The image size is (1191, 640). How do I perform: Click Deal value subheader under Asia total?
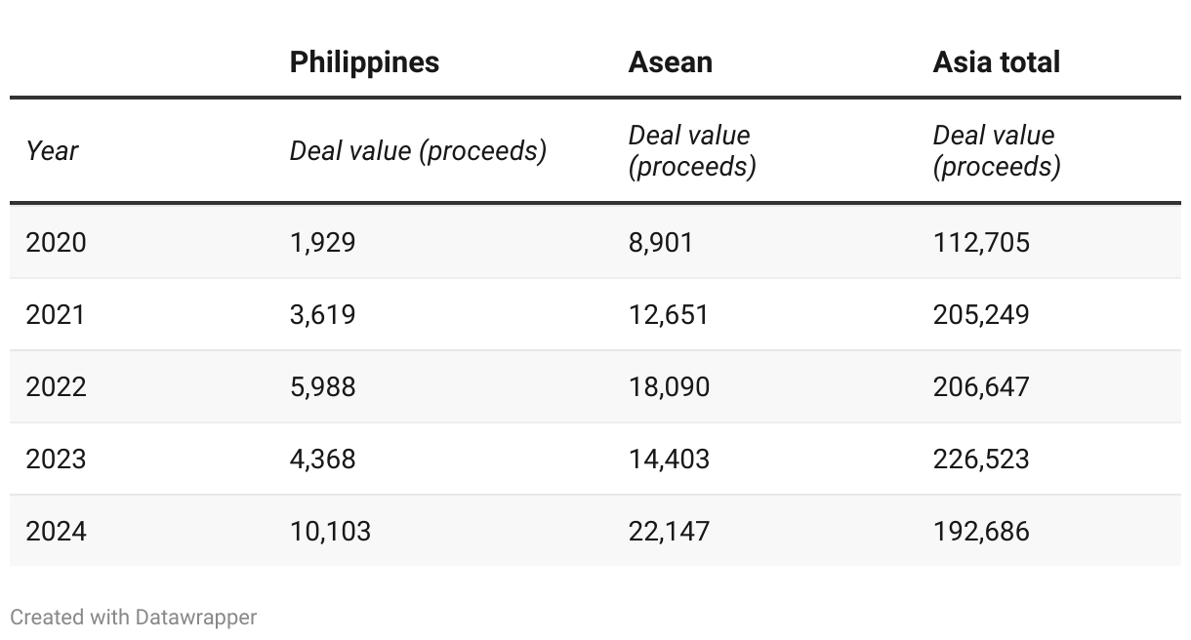pyautogui.click(x=996, y=151)
